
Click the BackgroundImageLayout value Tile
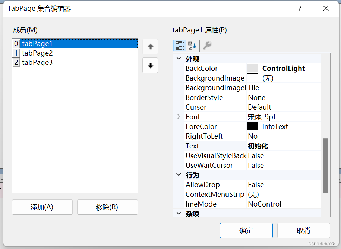pyautogui.click(x=253, y=88)
